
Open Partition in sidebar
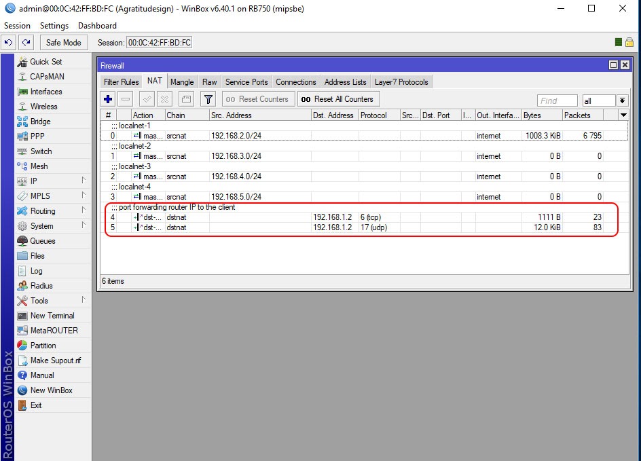[x=53, y=346]
